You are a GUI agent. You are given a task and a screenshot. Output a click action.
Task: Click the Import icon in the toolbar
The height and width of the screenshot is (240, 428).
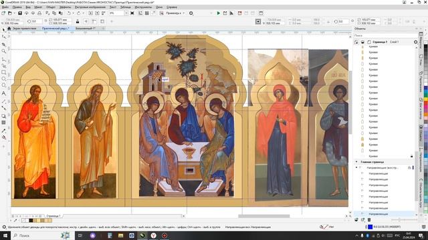click(91, 13)
